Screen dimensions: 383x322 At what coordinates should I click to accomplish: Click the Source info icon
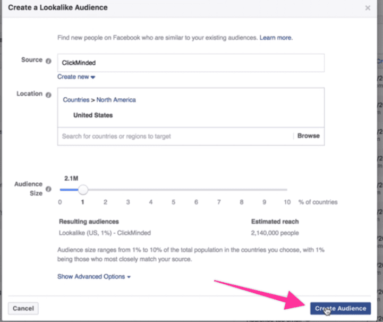pyautogui.click(x=49, y=61)
